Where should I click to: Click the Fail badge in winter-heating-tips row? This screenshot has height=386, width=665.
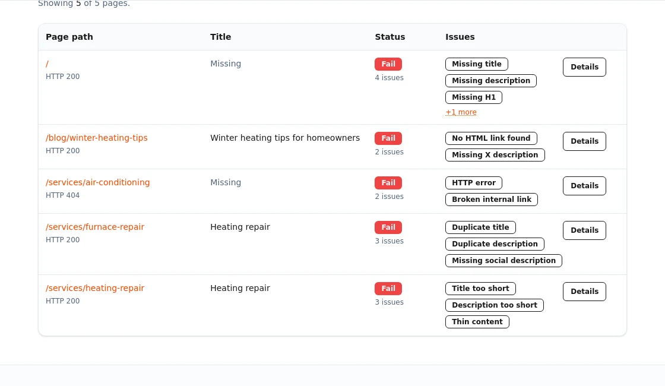coord(388,138)
